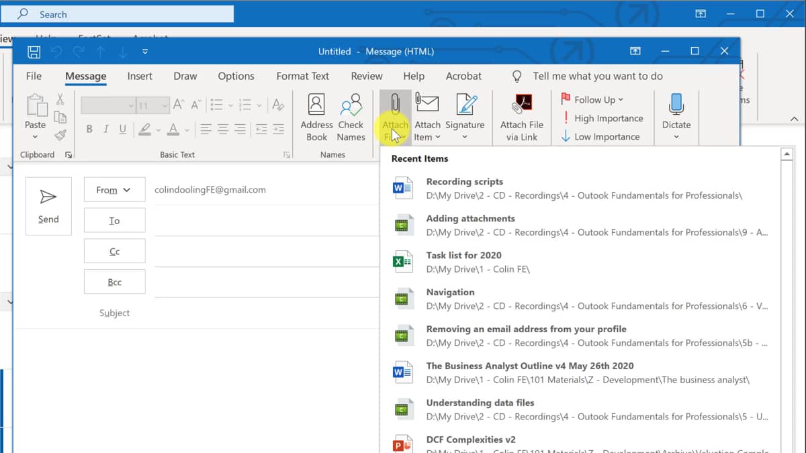The width and height of the screenshot is (806, 453).
Task: Click the To button
Action: 114,221
